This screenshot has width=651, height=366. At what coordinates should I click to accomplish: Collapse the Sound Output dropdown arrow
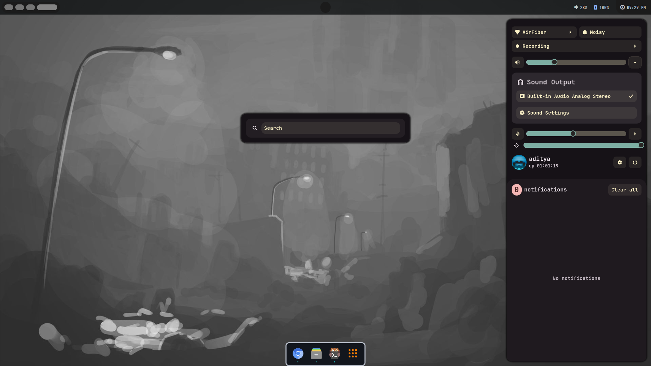click(635, 62)
